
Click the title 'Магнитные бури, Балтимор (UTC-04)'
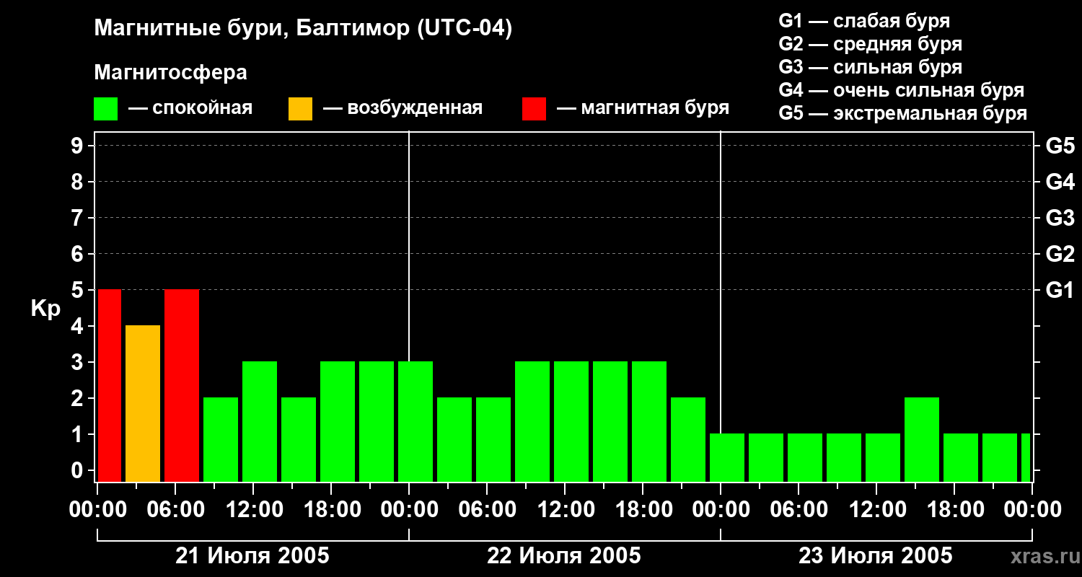(x=303, y=29)
